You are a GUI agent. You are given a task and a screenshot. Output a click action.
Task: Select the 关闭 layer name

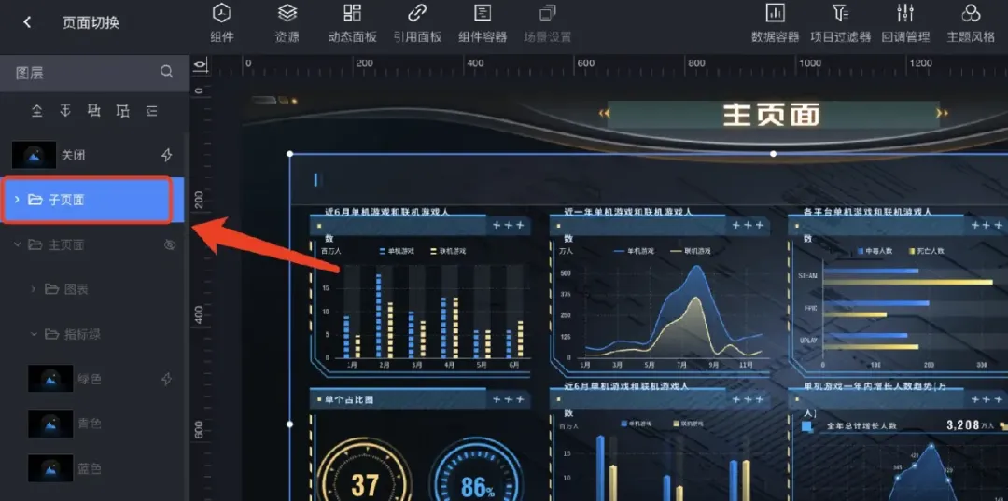[x=74, y=156]
